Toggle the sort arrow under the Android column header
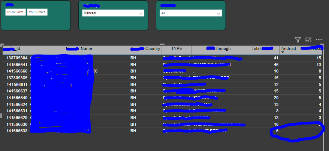Viewport: 329px width, 151px height. 283,52
